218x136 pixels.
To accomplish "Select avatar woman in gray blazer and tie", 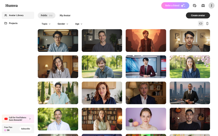I will [58, 67].
